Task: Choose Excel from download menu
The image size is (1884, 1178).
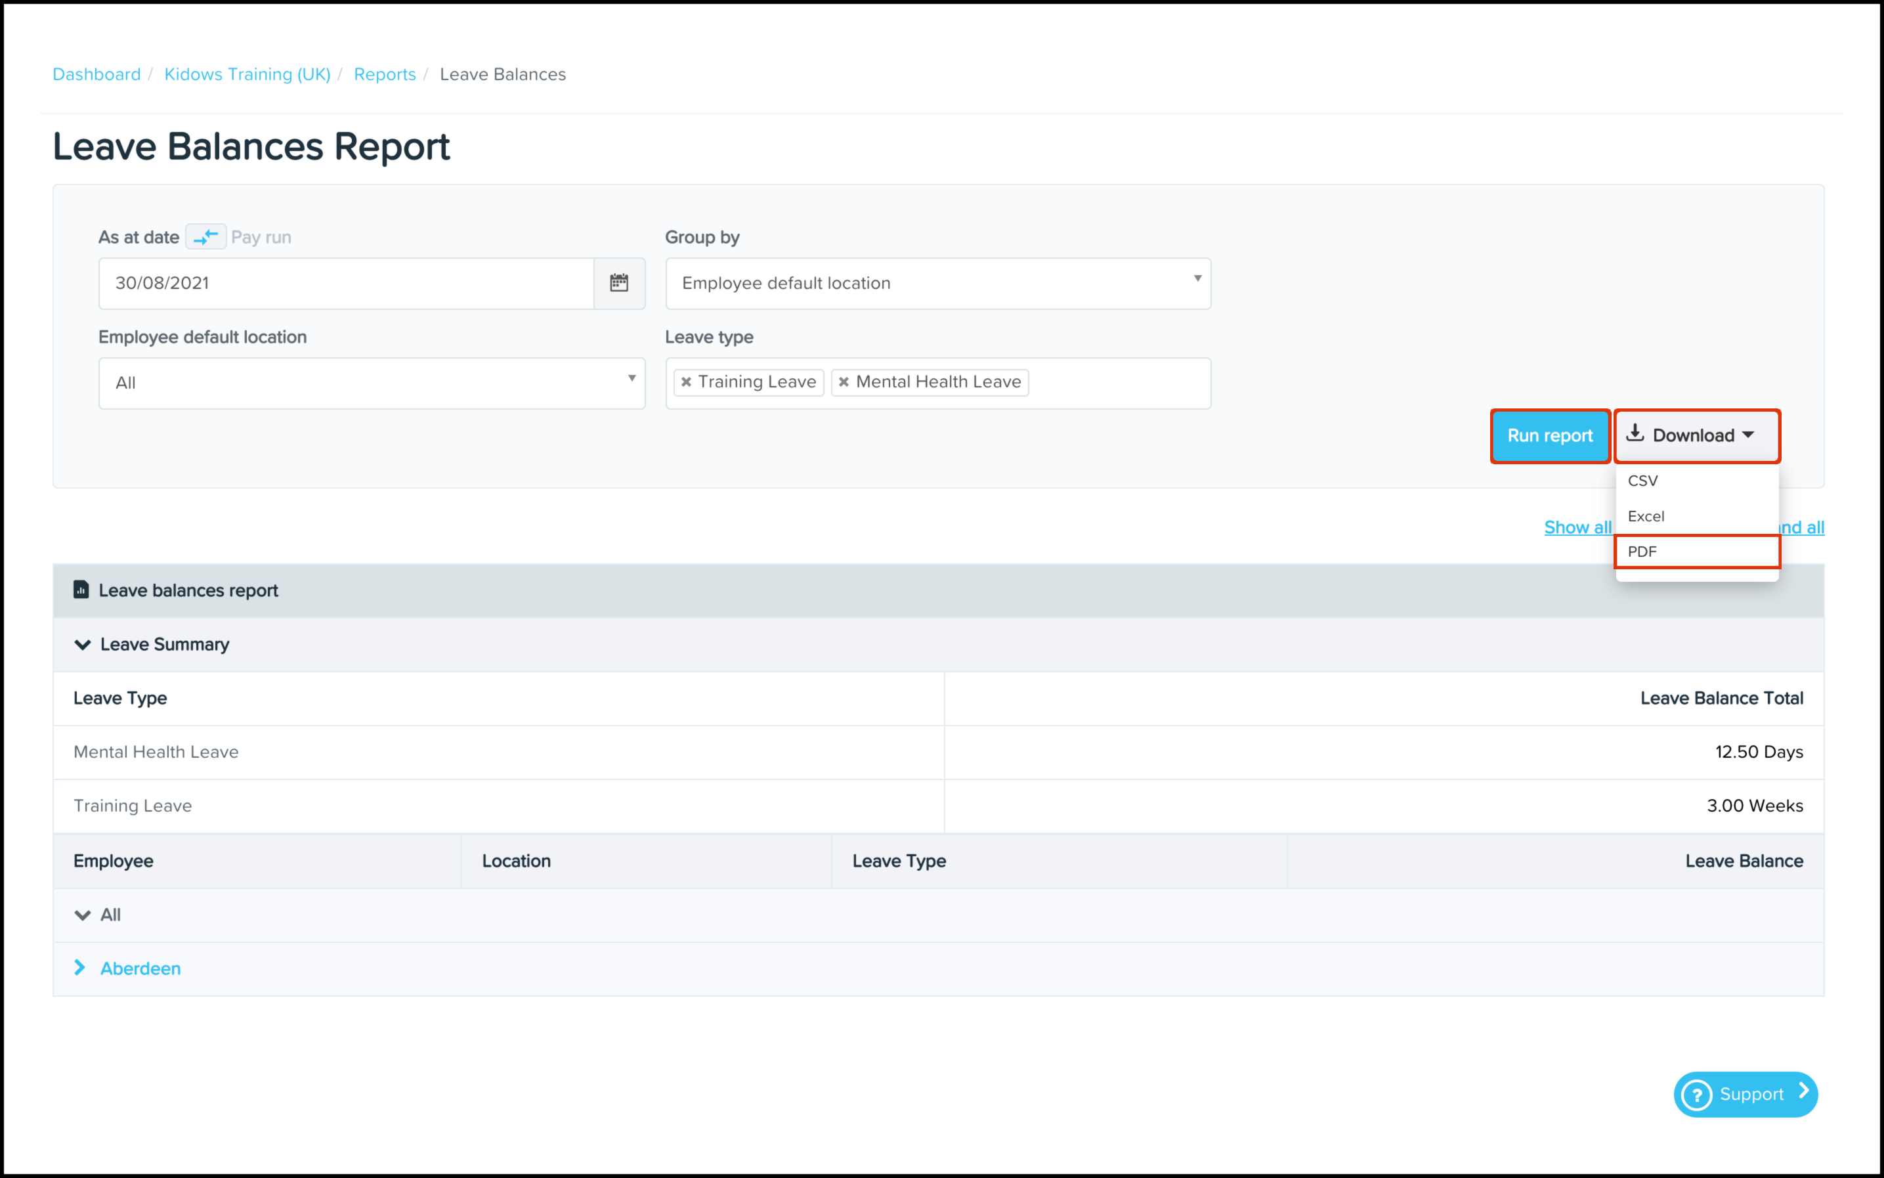Action: click(1646, 515)
